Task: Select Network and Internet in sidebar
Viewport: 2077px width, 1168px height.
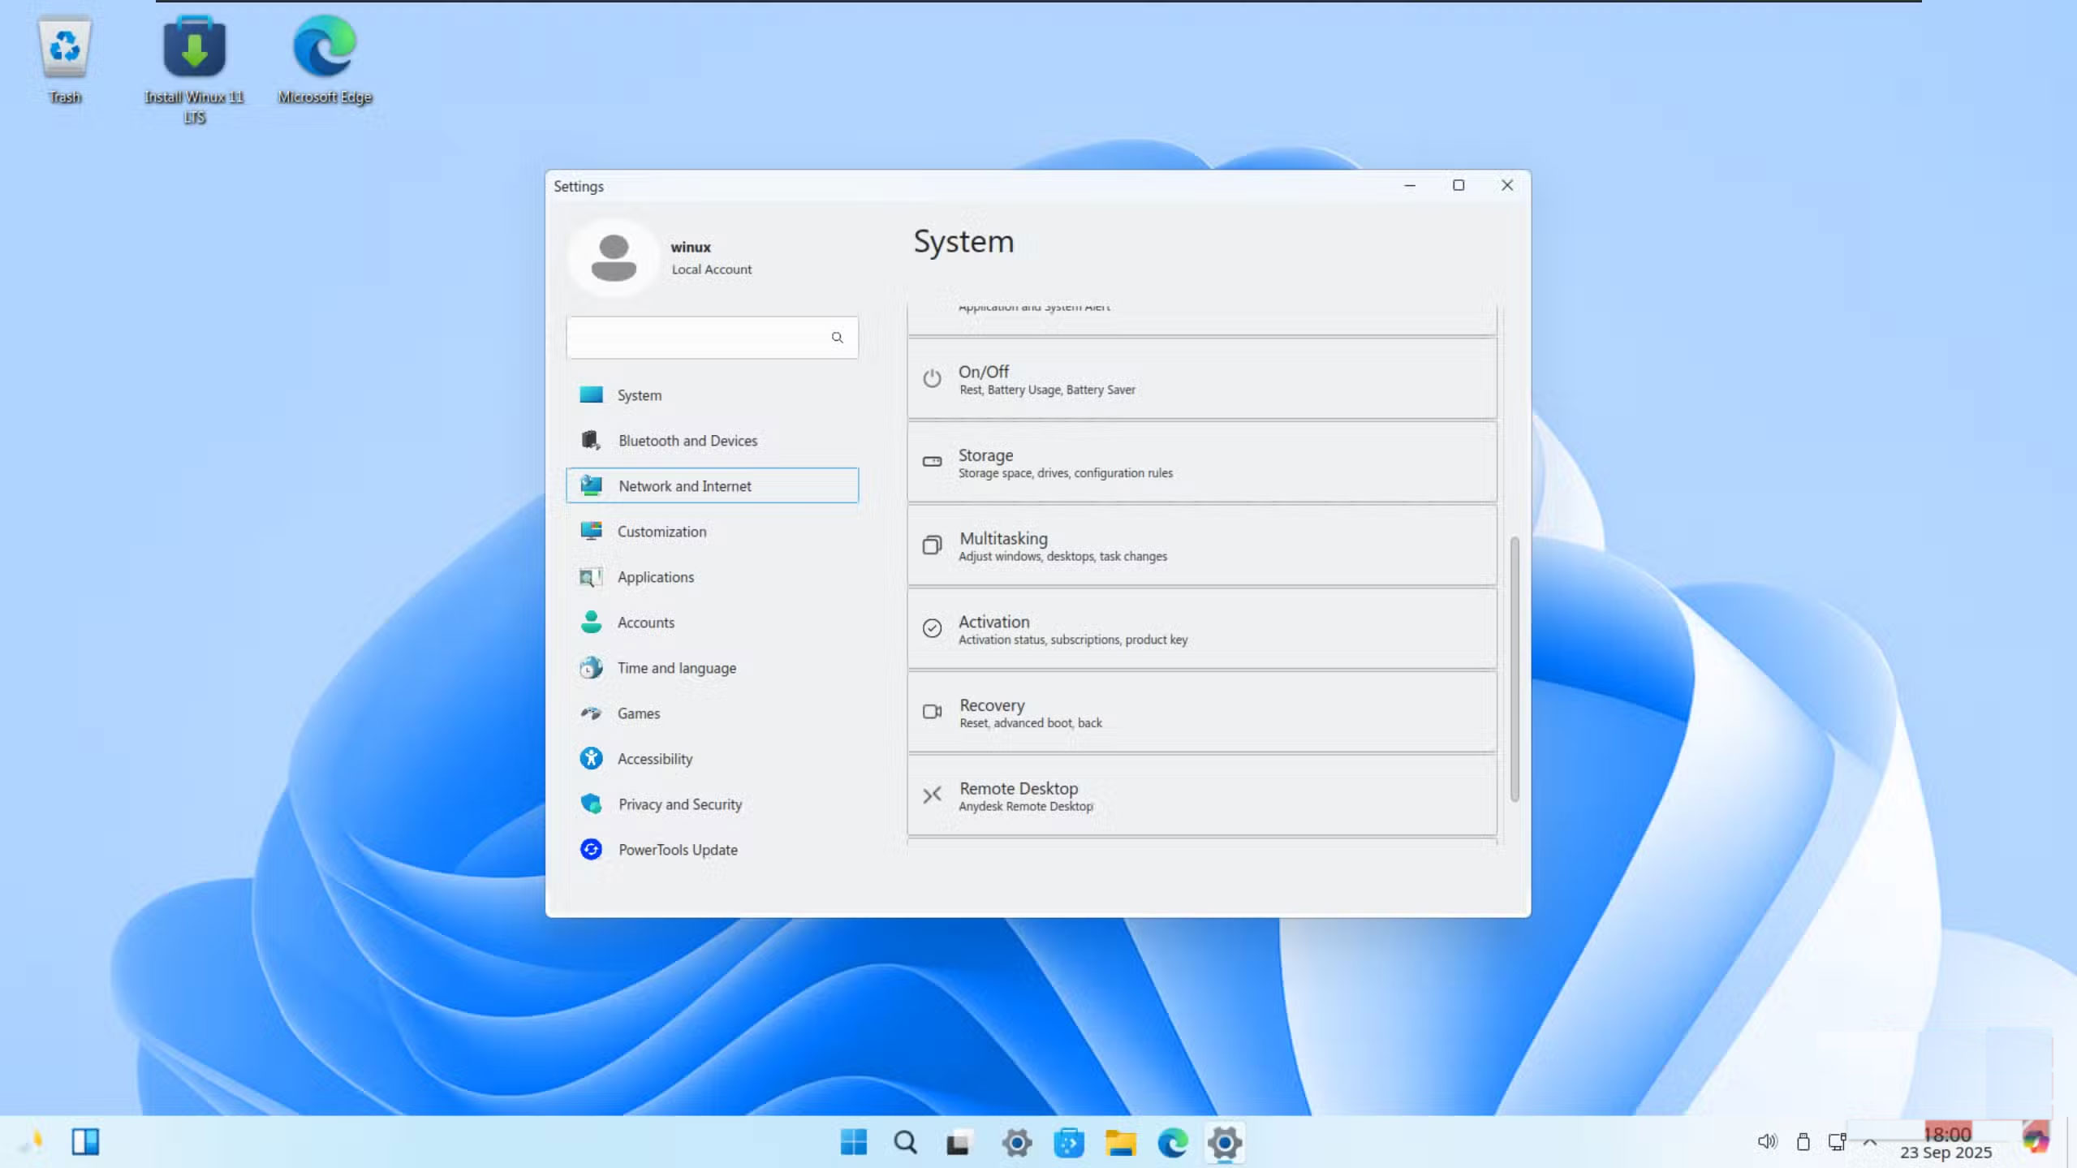Action: click(683, 485)
